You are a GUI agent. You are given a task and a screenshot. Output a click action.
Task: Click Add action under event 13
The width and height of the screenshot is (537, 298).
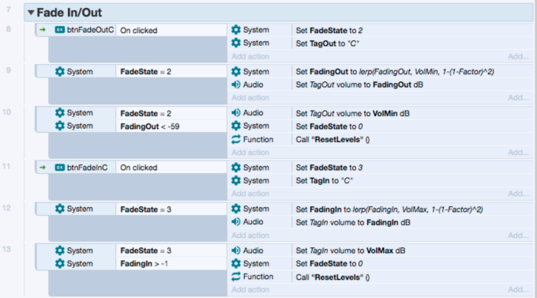click(250, 290)
